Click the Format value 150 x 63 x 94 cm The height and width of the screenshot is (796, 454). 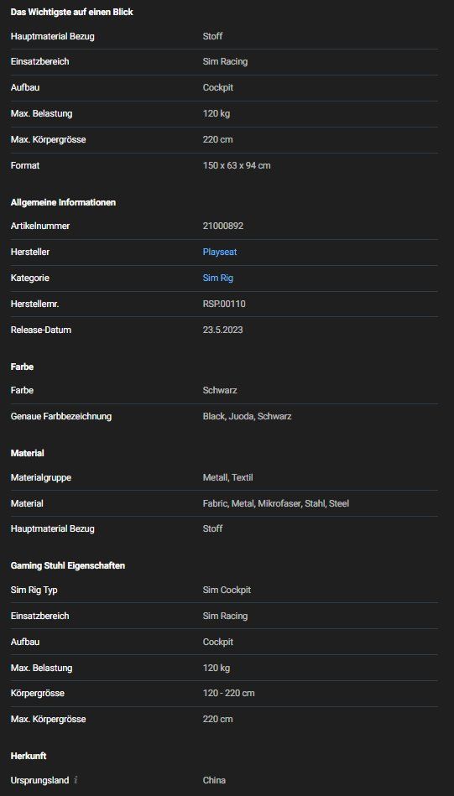[x=237, y=165]
